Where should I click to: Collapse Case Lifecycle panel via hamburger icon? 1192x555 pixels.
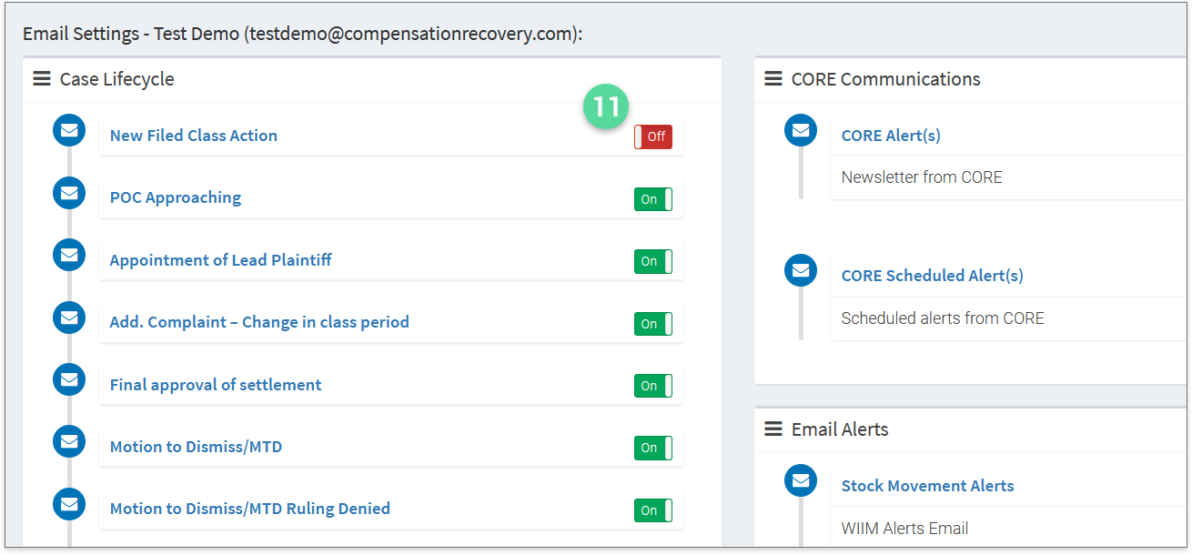pyautogui.click(x=42, y=79)
